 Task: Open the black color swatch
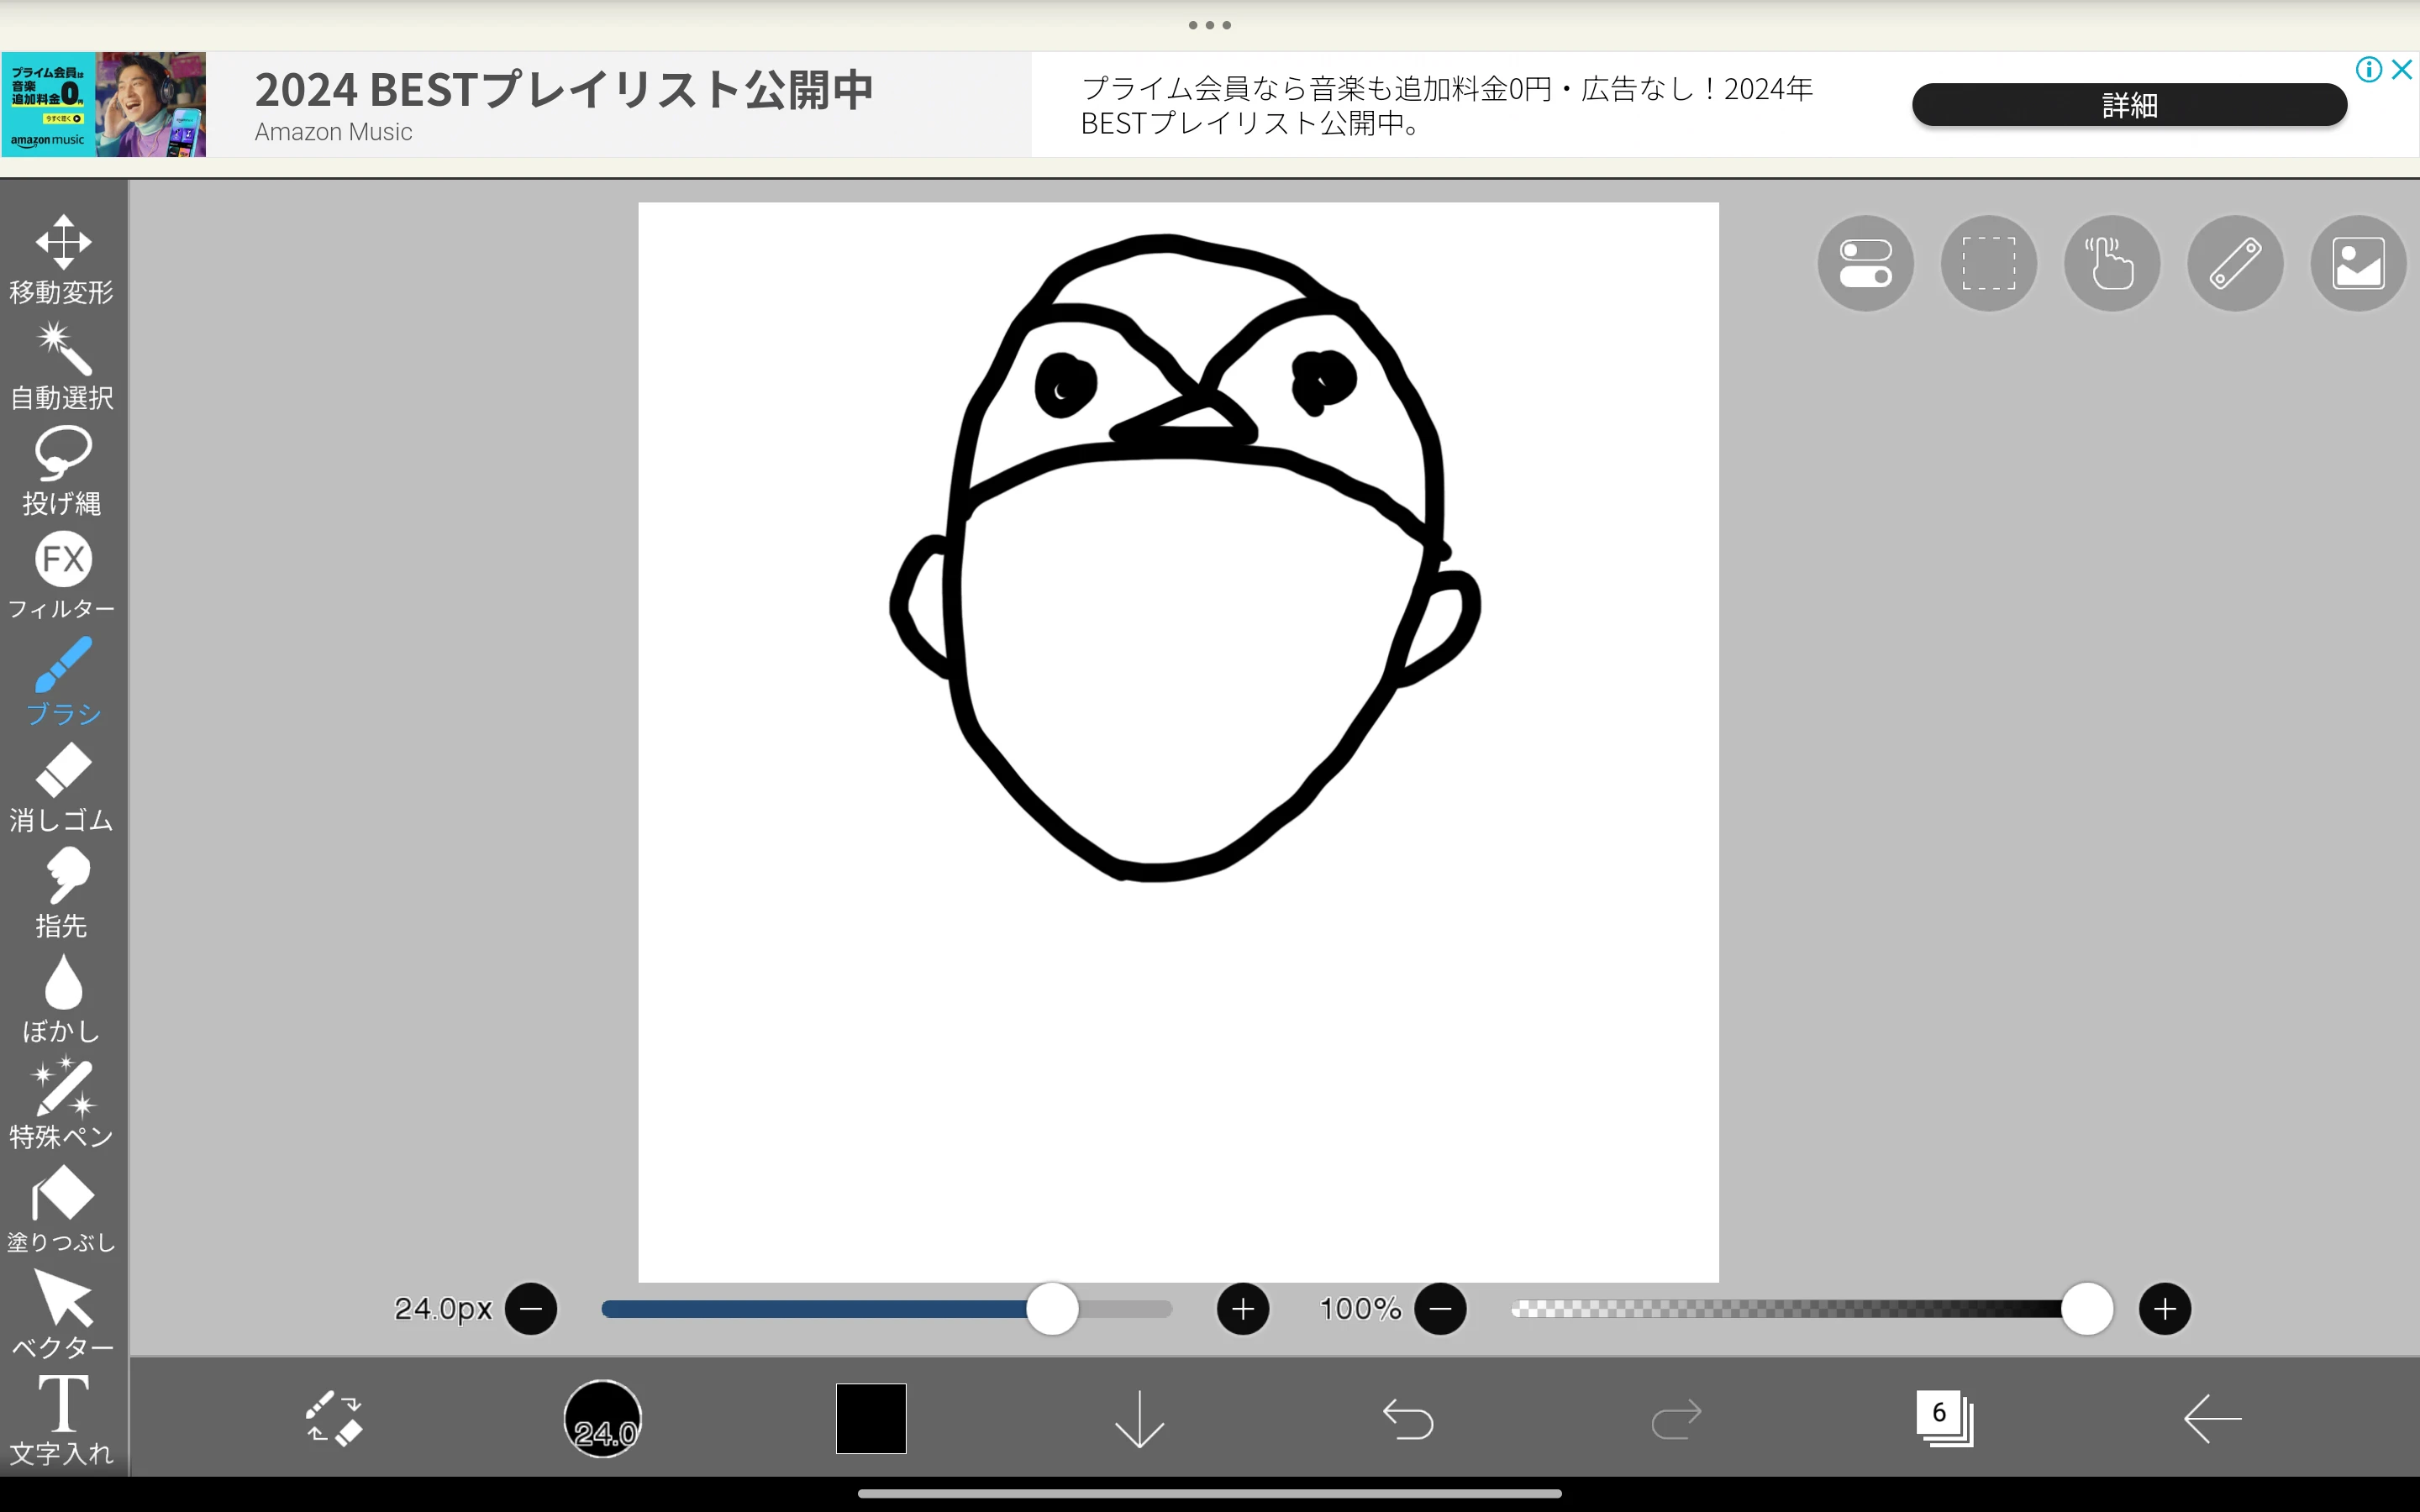pyautogui.click(x=871, y=1418)
